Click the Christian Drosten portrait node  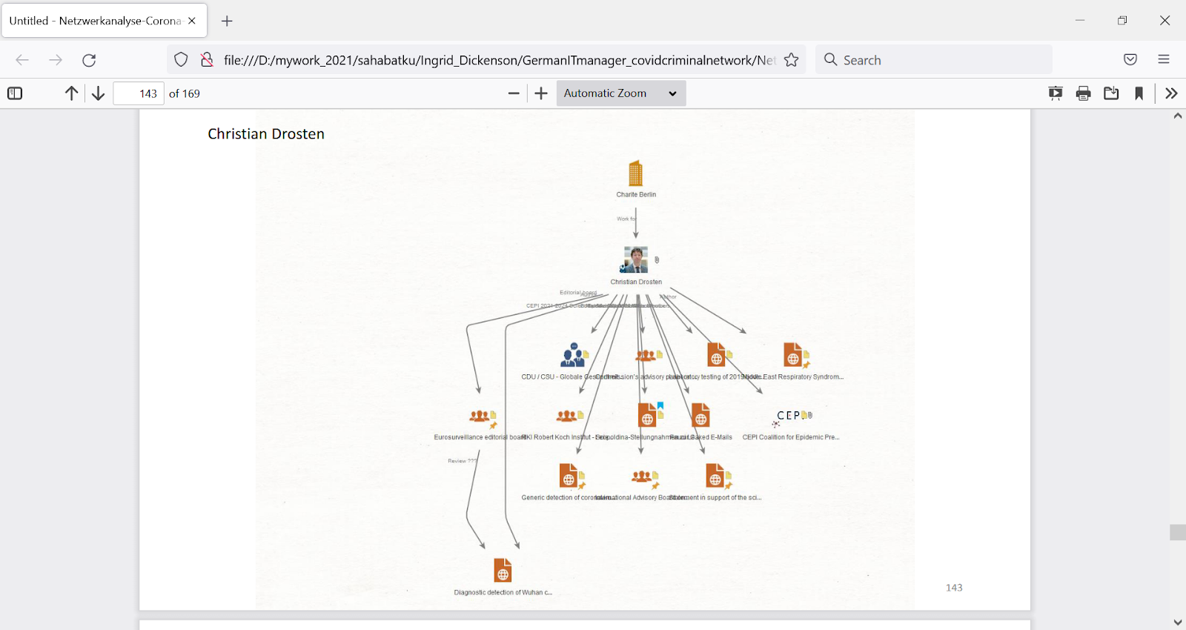(x=635, y=260)
